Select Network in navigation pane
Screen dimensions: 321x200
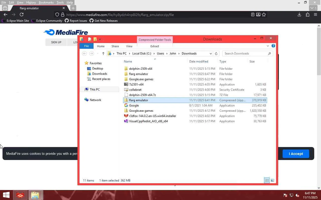tap(95, 100)
